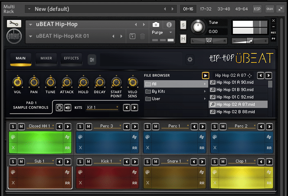Click the instrument volume slider
The height and width of the screenshot is (196, 288).
250,41
